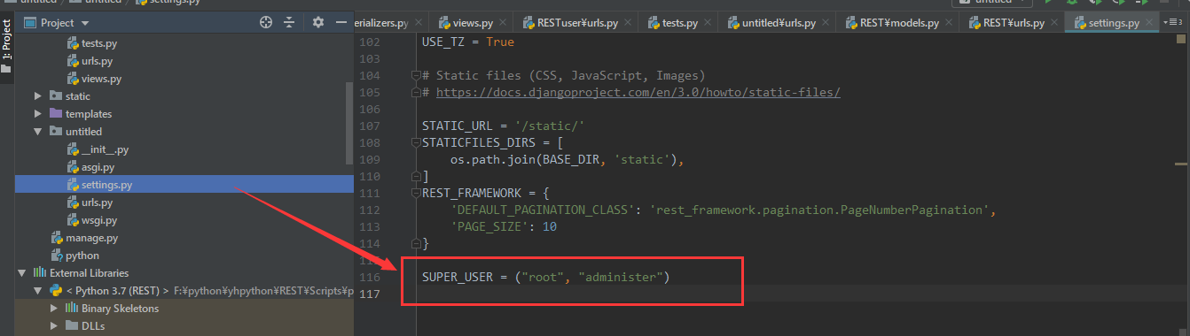Collapse the Python 3.7 (REST) node
The height and width of the screenshot is (336, 1190).
38,291
